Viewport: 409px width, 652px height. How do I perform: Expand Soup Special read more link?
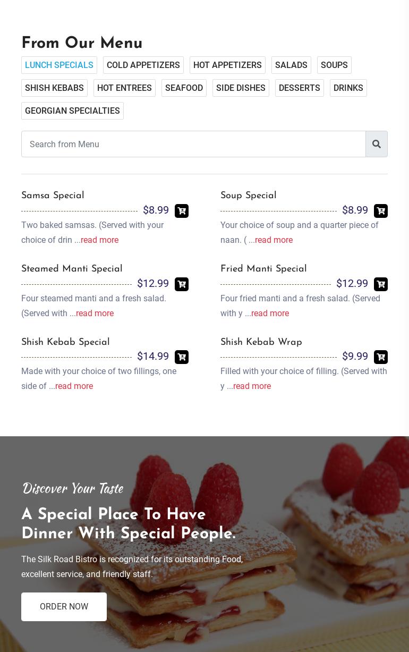click(274, 240)
